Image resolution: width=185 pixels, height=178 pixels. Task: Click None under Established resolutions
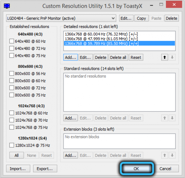point(32,155)
